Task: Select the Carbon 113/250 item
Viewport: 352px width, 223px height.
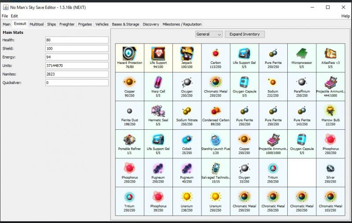Action: click(216, 58)
